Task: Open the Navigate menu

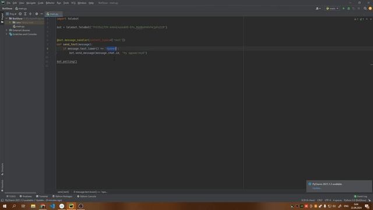Action: (31, 3)
